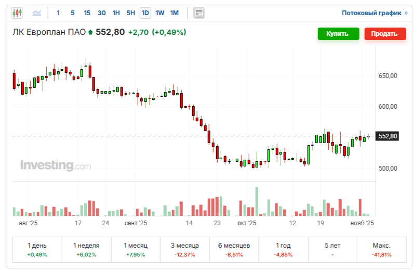Open the Потоковый график link
The image size is (414, 270).
pyautogui.click(x=375, y=12)
